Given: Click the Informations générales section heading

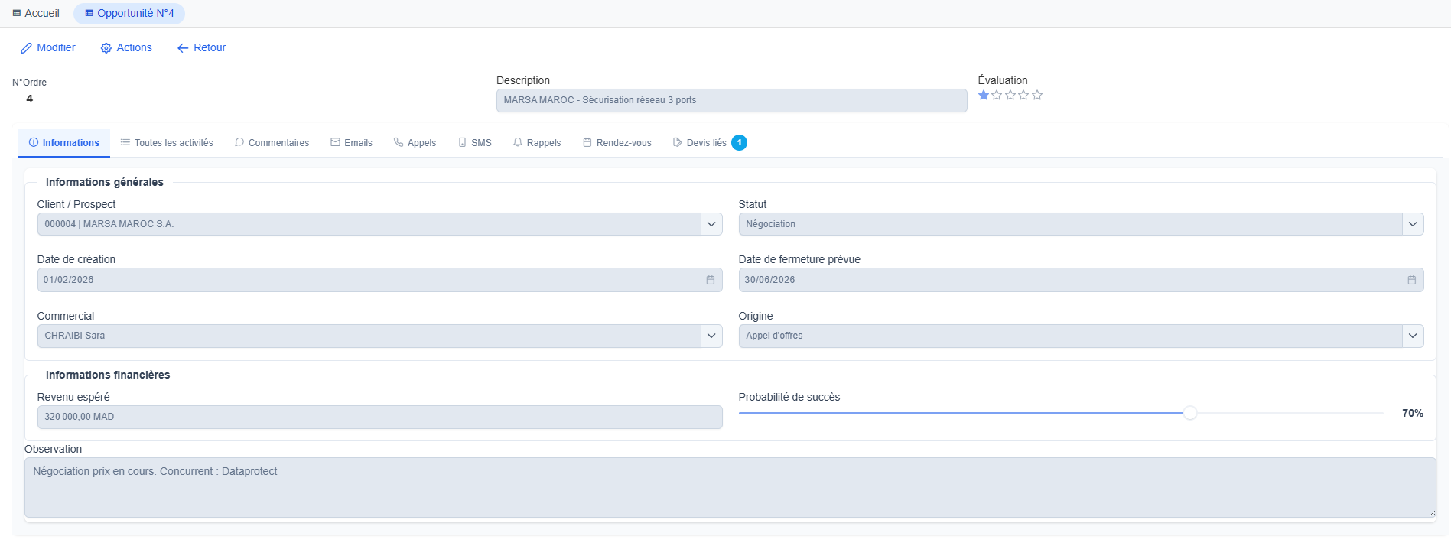Looking at the screenshot, I should [105, 182].
